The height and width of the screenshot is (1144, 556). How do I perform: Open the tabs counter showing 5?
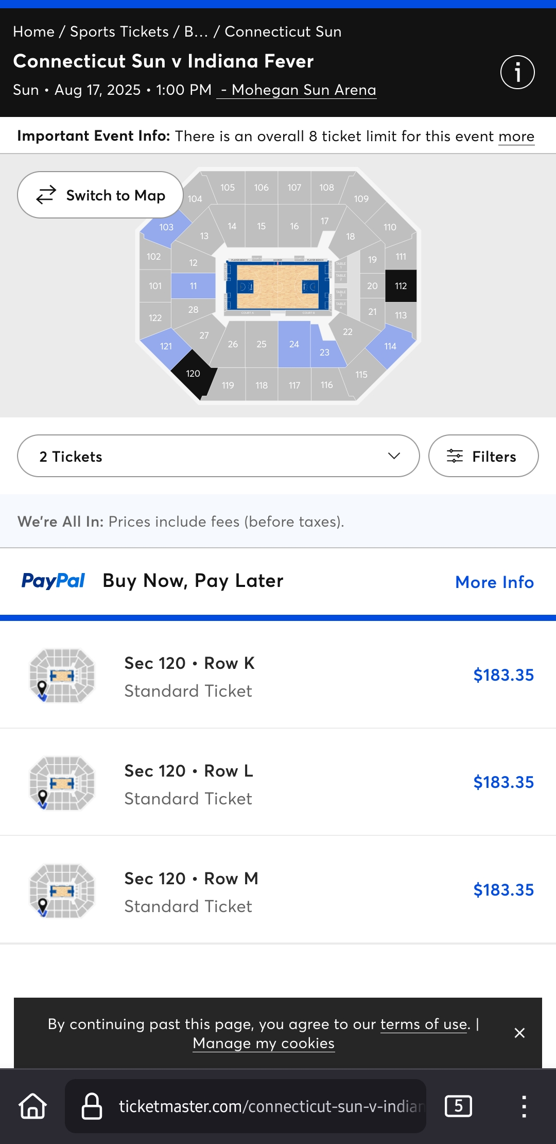[x=458, y=1106]
